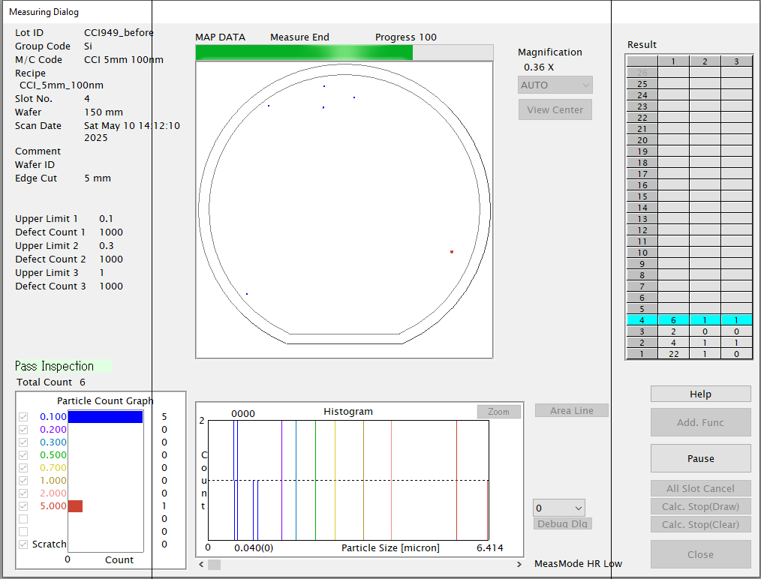Screen dimensions: 761x579
Task: Select slot 1 row header in Result table
Action: point(642,354)
